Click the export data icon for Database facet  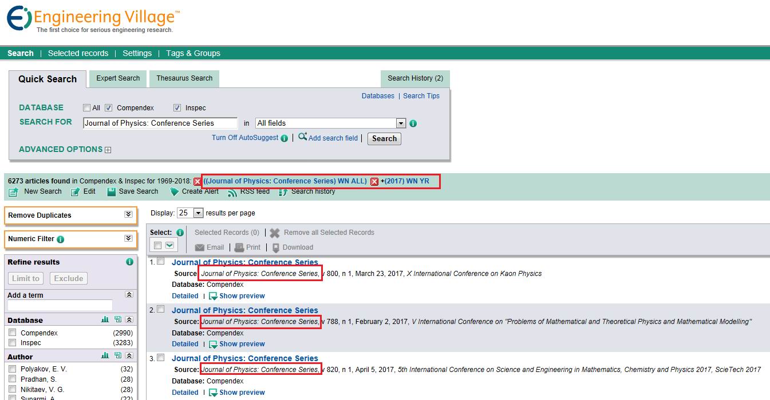coord(118,320)
